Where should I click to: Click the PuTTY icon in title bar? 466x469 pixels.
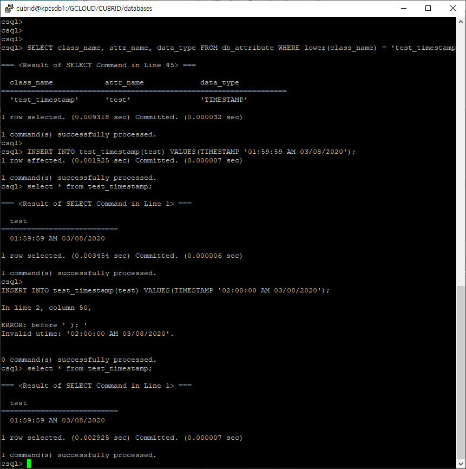pos(9,8)
